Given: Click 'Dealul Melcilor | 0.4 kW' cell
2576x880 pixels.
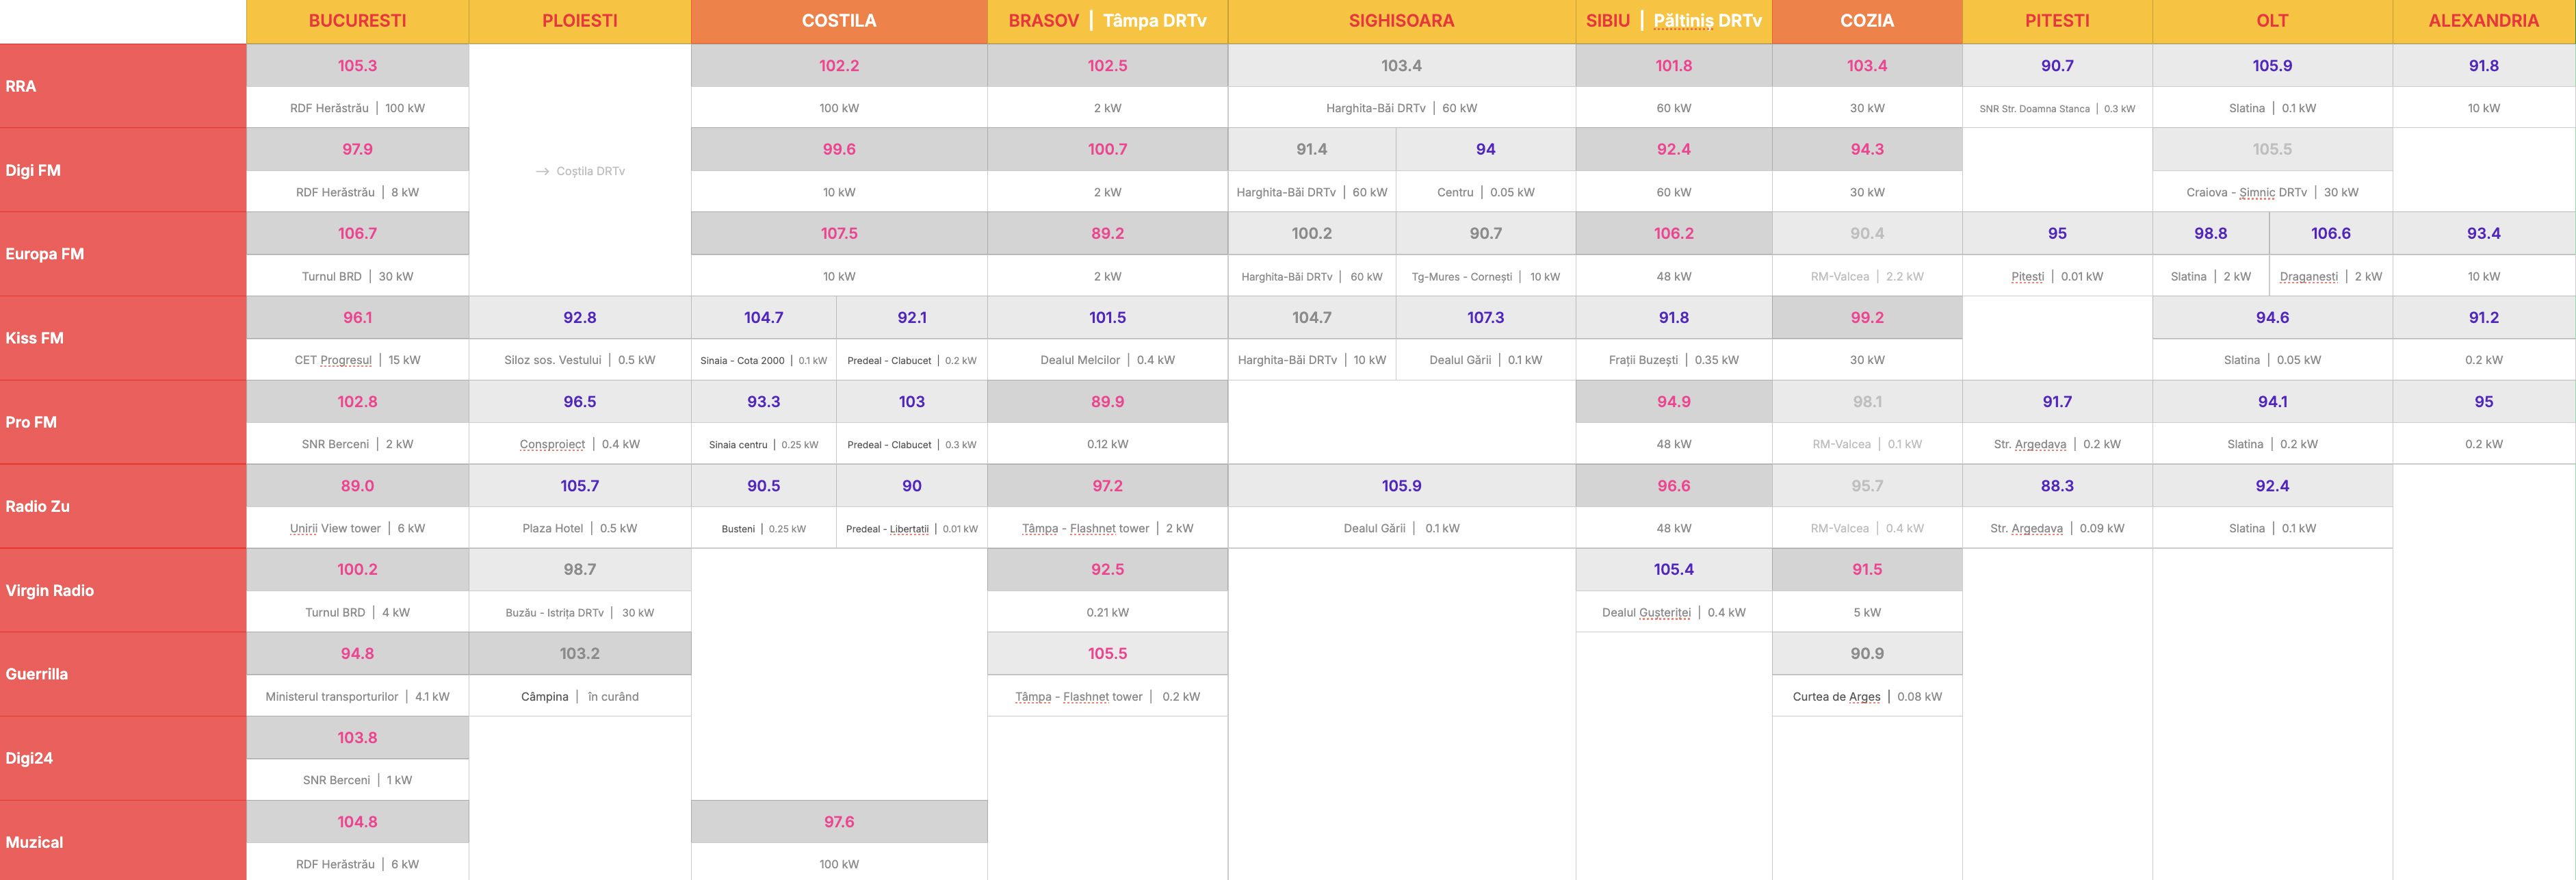Looking at the screenshot, I should click(1107, 360).
